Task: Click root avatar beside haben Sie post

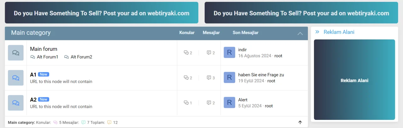Action: 229,78
